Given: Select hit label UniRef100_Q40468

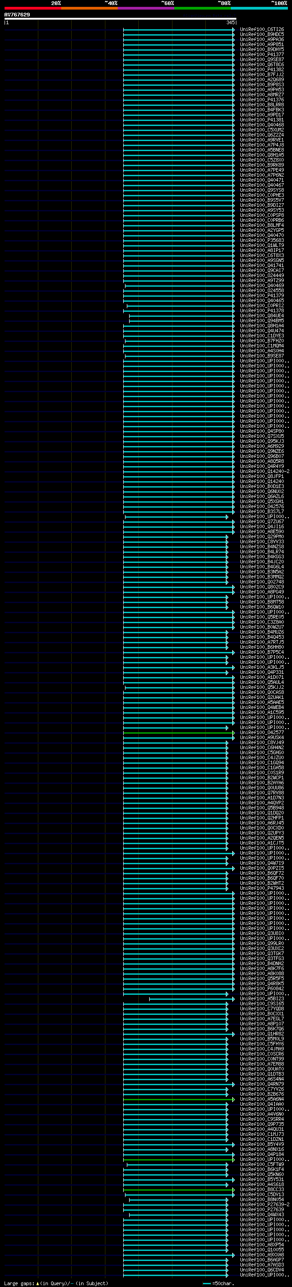Looking at the screenshot, I should click(x=262, y=126).
